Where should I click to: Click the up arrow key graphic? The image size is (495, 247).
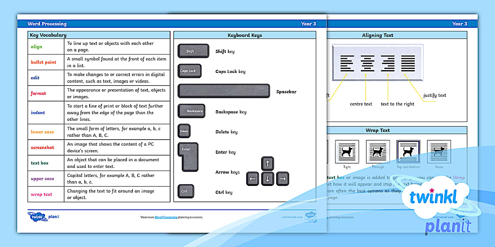[x=268, y=163]
